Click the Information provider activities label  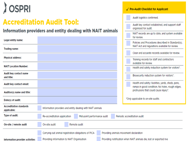19,140
